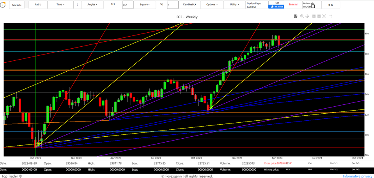This screenshot has height=178, width=374.
Task: Click the spike lines toggle icon
Action: coord(330,16)
